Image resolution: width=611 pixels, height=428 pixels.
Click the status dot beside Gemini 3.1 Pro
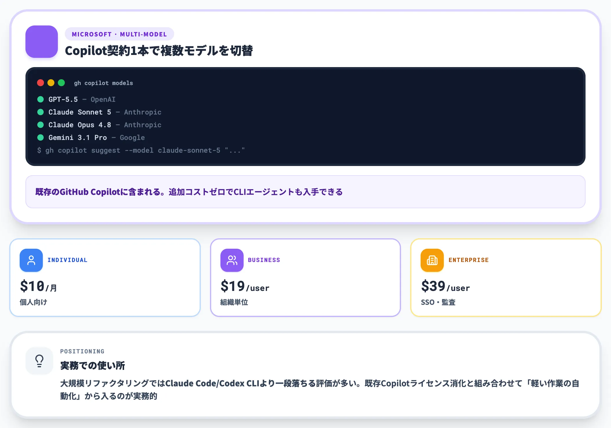[x=41, y=138]
